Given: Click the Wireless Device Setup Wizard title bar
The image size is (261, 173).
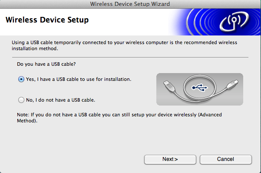Looking at the screenshot, I should click(130, 4).
